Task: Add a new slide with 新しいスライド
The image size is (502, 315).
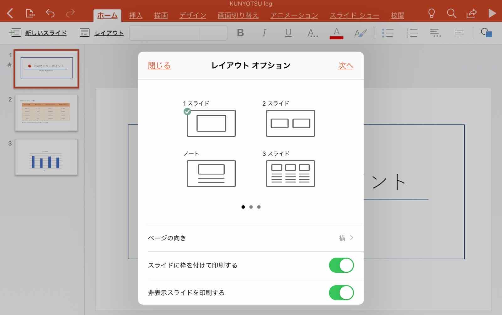Action: [x=38, y=33]
